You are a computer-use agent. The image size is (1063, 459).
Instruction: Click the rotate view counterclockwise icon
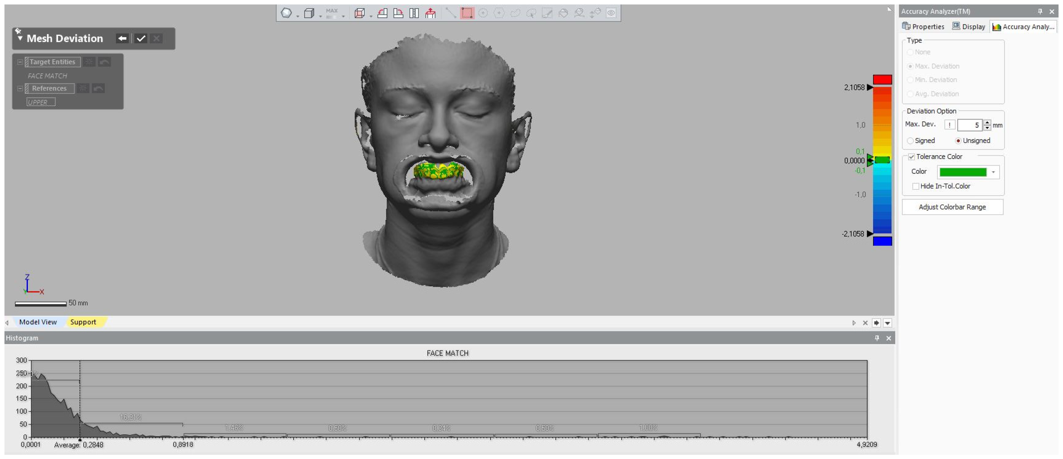click(x=383, y=13)
